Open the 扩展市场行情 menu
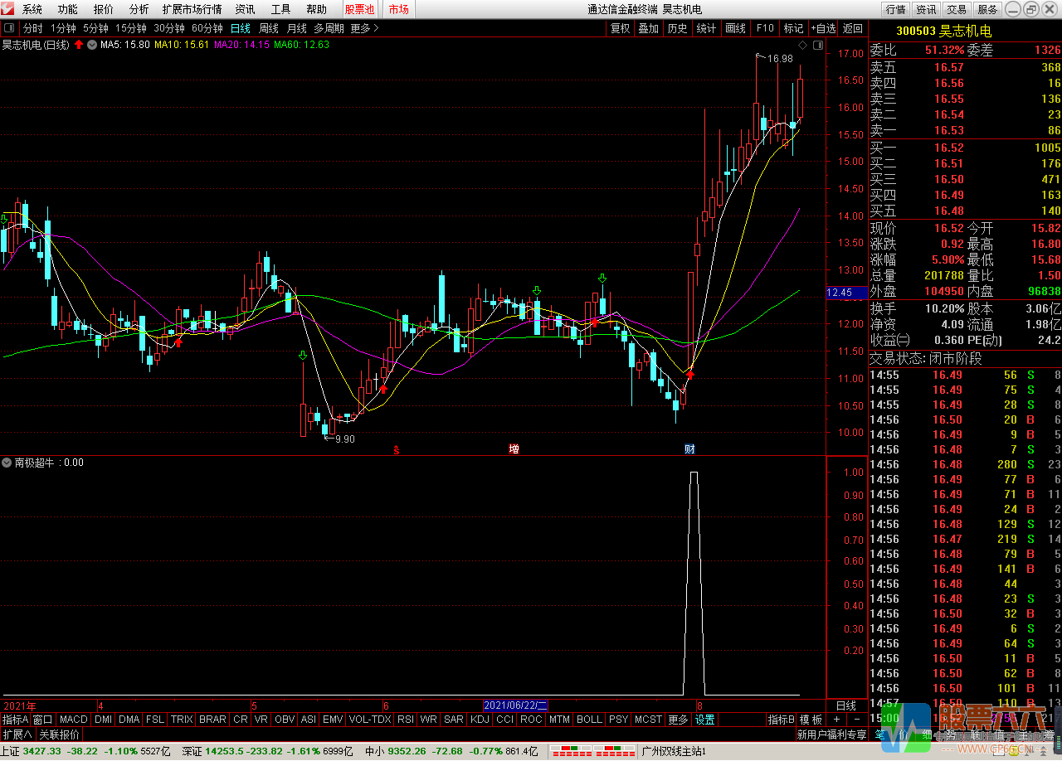 click(192, 10)
